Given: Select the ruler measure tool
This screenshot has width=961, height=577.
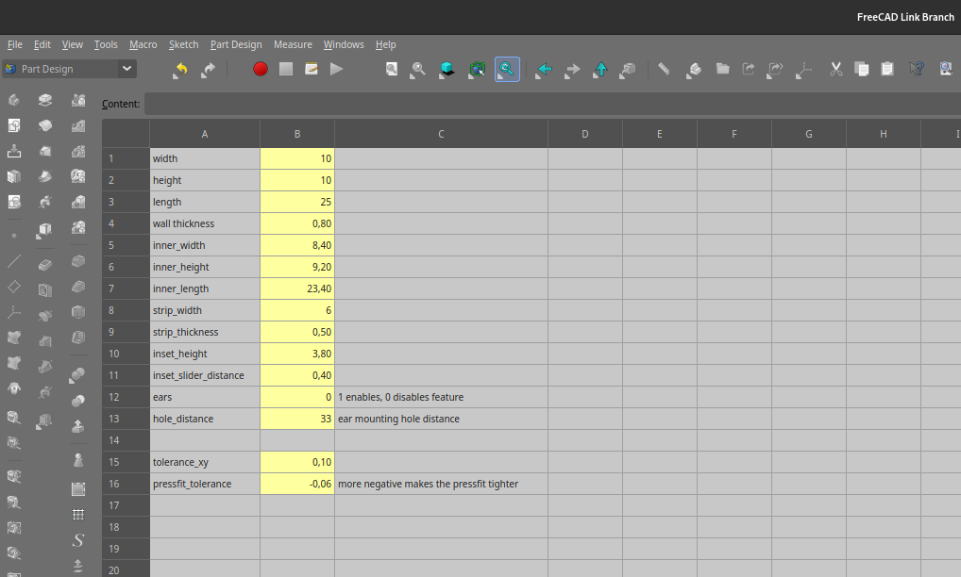Looking at the screenshot, I should (x=664, y=69).
